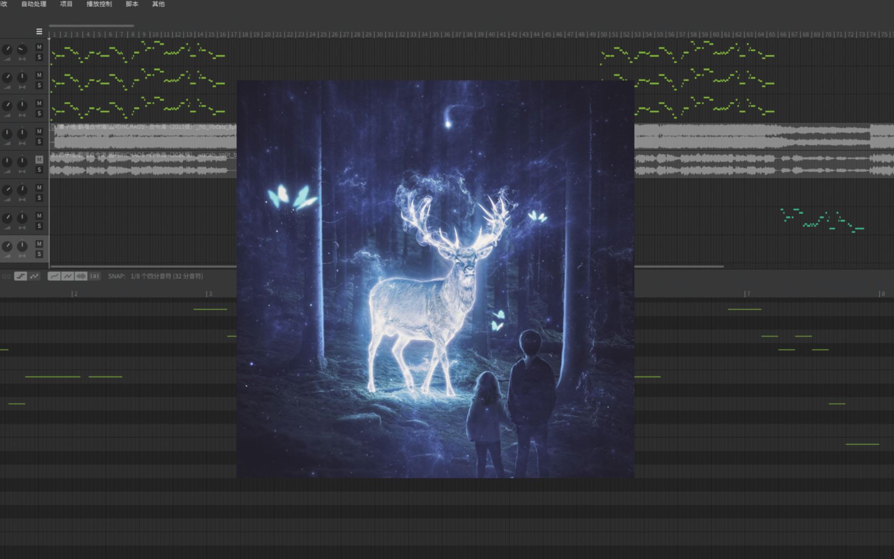Viewport: 894px width, 559px height.
Task: Select the vocals_split audio clip waveform
Action: tap(143, 164)
